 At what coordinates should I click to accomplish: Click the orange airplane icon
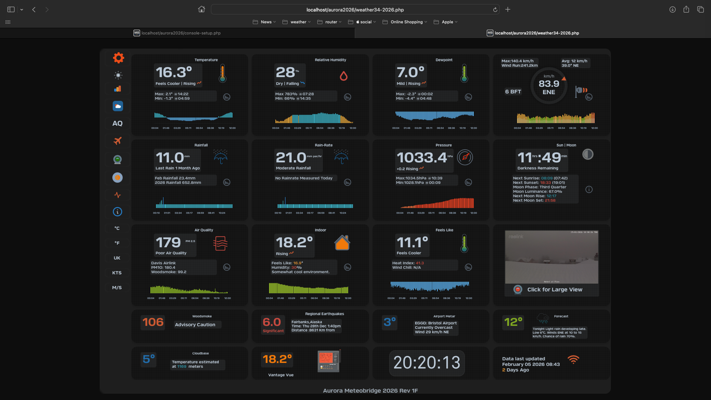click(118, 141)
